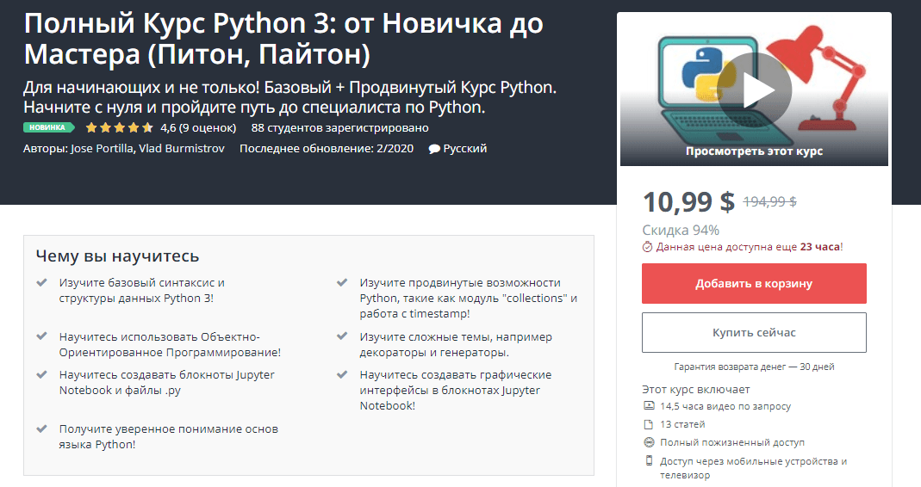
Task: Click '14,5 часа видео по запросу' text
Action: pyautogui.click(x=725, y=406)
